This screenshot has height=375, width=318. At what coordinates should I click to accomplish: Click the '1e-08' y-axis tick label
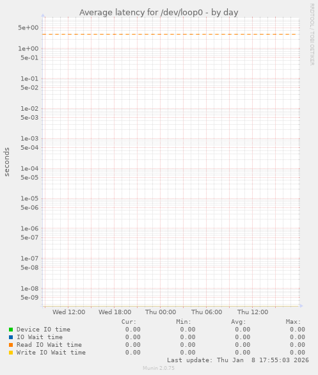tap(29, 289)
